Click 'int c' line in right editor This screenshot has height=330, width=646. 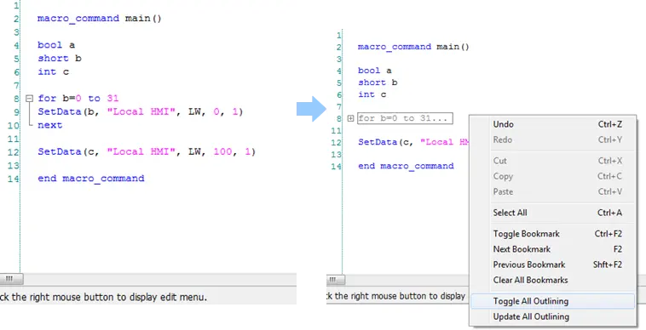tap(372, 94)
